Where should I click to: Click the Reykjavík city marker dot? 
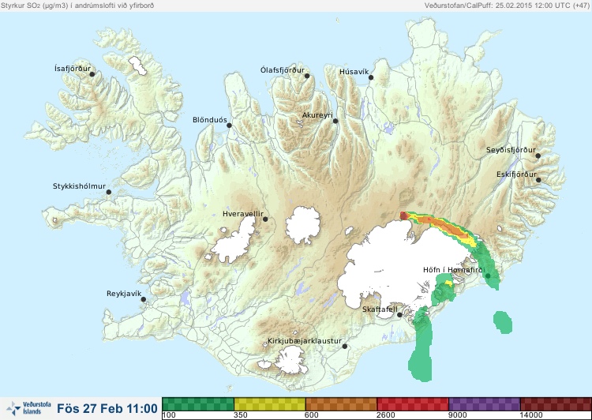144,299
